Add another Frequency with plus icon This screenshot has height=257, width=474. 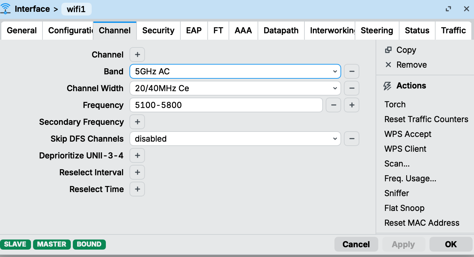pos(352,105)
